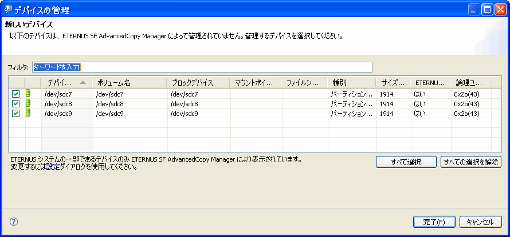
Task: Select the /dev/sdc8 volume name cell
Action: [x=130, y=104]
